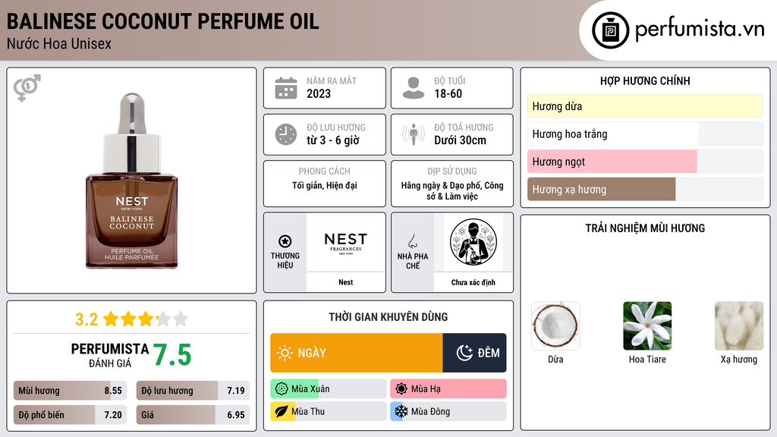The height and width of the screenshot is (437, 777).
Task: Click the Hằng ngày & Dạo phố occasion text
Action: (452, 190)
